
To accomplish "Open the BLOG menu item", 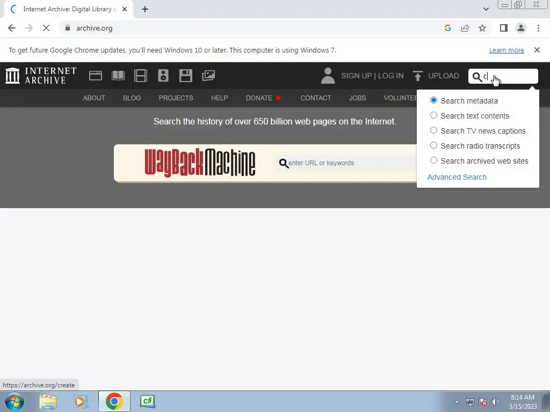I will coord(132,98).
